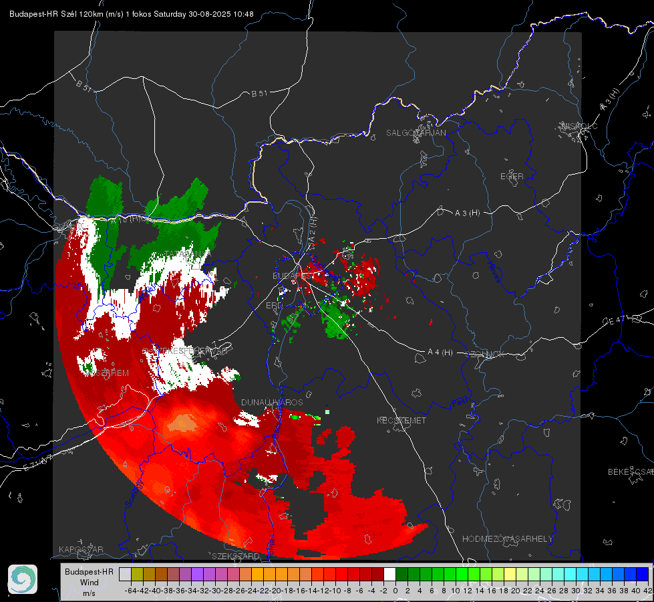654x602 pixels.
Task: Click the swirl logo icon beside the legend
Action: point(23,579)
